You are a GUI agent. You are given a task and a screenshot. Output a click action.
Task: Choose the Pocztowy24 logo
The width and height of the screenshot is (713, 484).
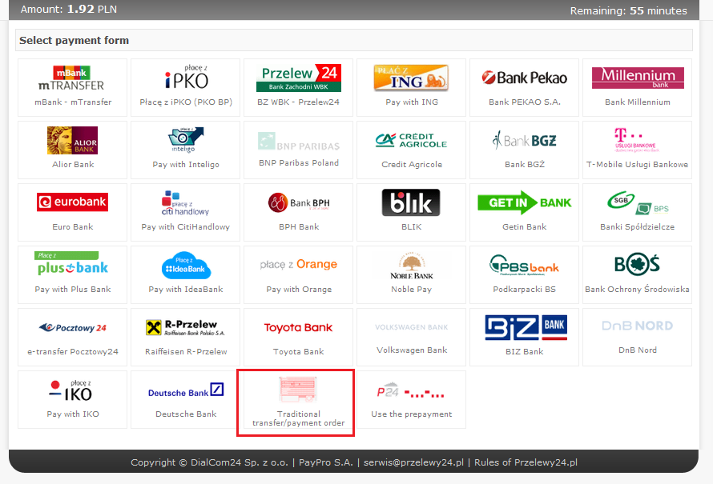72,328
